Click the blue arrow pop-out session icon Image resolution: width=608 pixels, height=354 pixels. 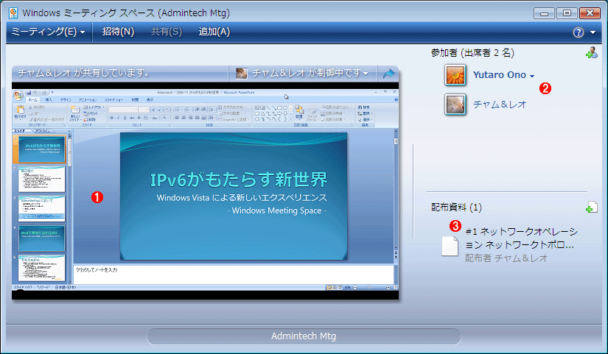pyautogui.click(x=388, y=73)
